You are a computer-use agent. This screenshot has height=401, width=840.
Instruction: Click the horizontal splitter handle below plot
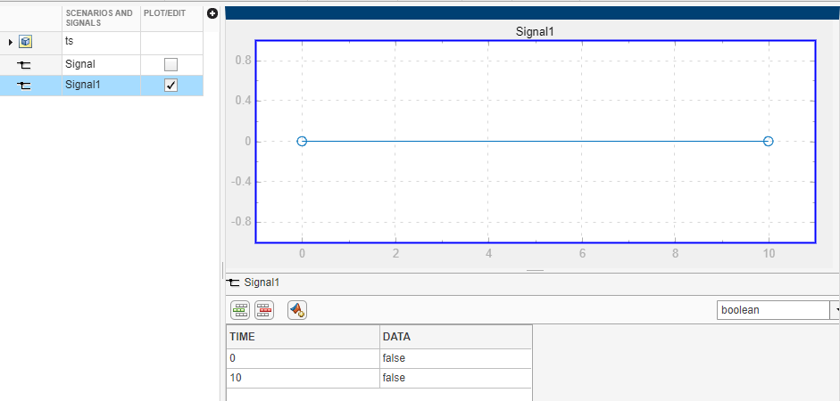click(536, 271)
